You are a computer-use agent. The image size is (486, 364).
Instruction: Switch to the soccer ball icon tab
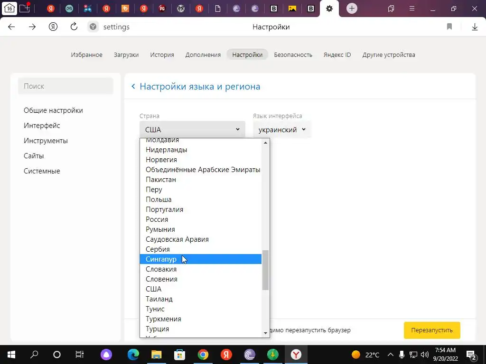(181, 9)
